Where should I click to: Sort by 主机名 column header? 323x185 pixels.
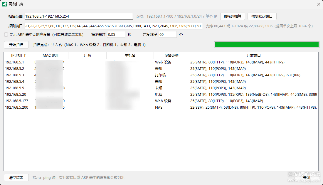click(130, 55)
